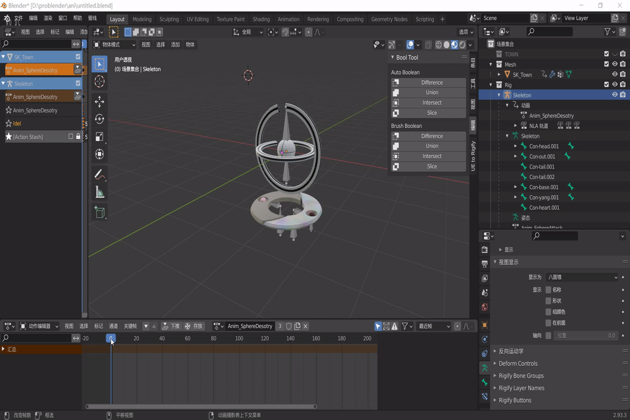
Task: Expand the Inverse Kinematics panel
Action: point(511,351)
